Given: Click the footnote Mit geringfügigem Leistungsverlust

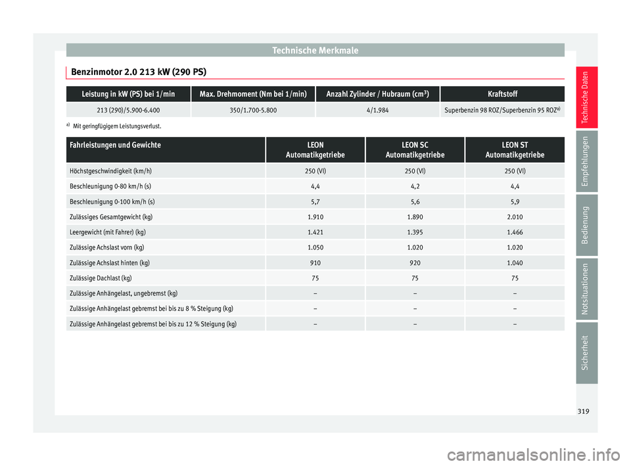Looking at the screenshot, I should [x=117, y=126].
